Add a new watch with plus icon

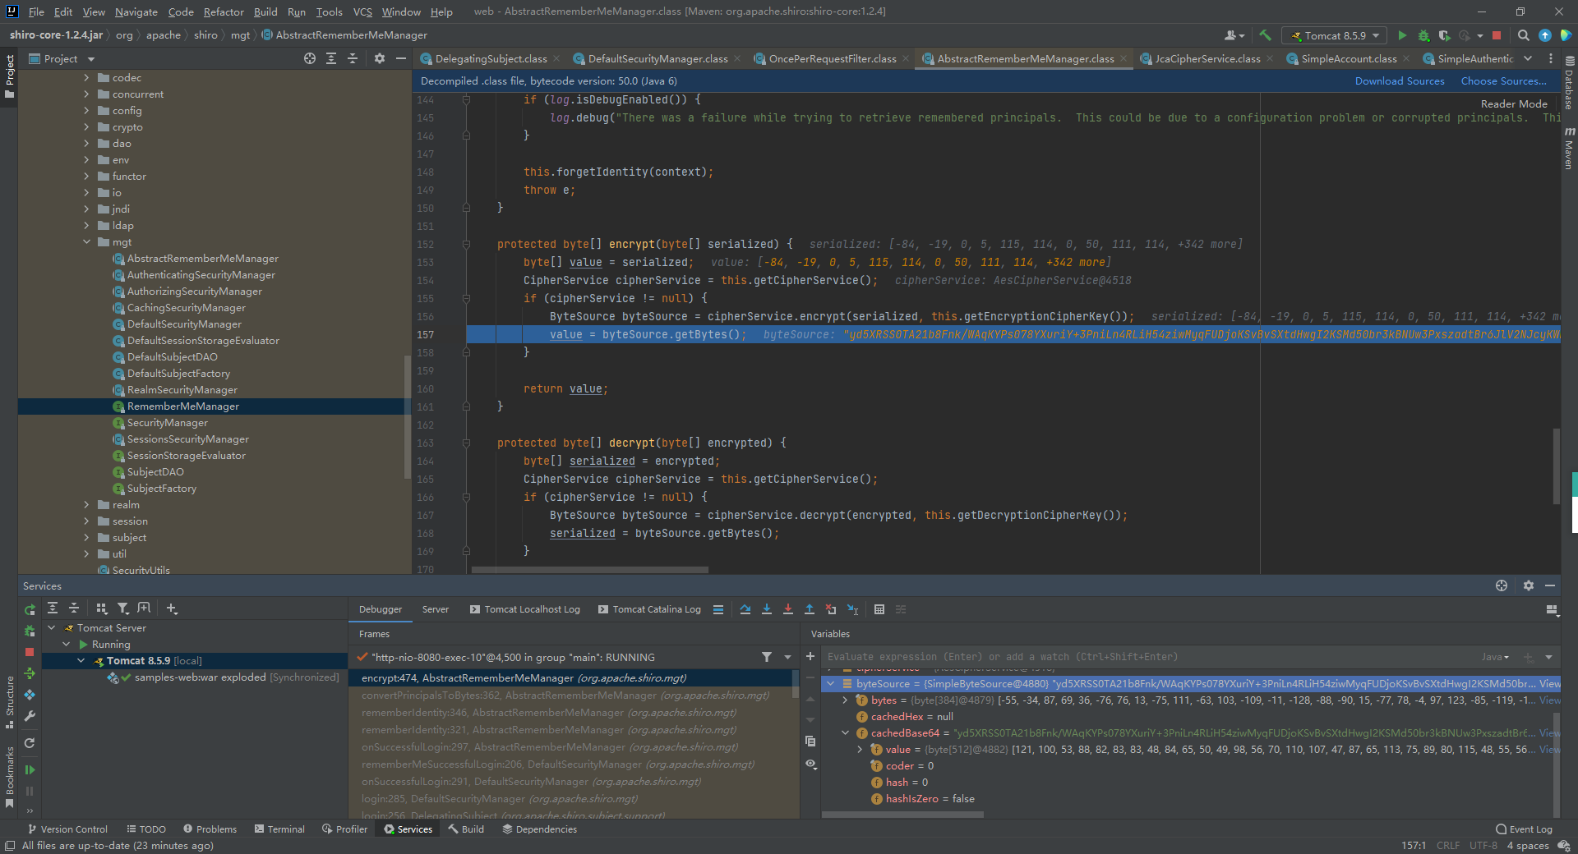[810, 656]
